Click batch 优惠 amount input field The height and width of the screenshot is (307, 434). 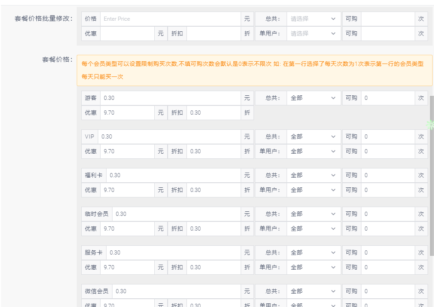click(x=127, y=34)
